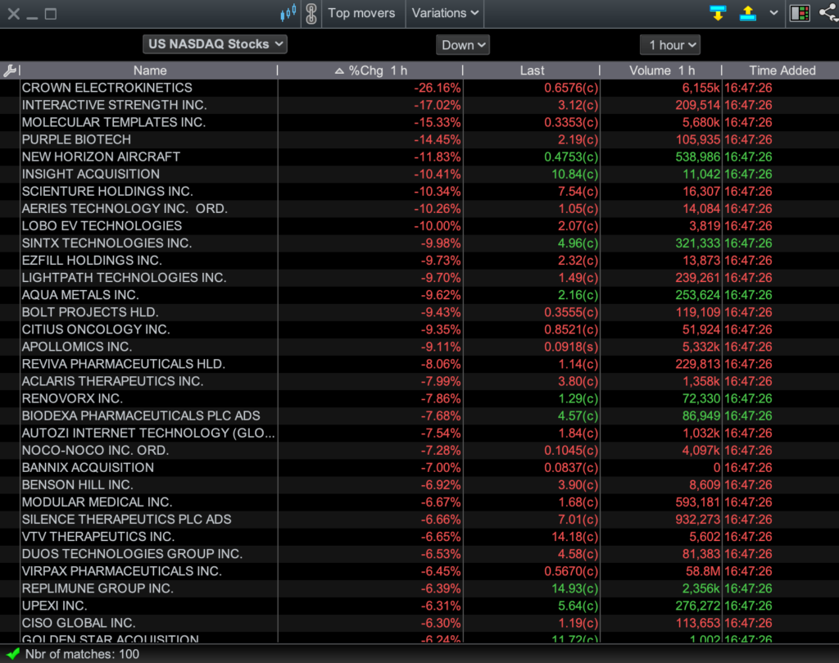The width and height of the screenshot is (839, 663).
Task: Select BIODEXA PHARMACEUTICALS PLC ADS row
Action: pos(419,416)
